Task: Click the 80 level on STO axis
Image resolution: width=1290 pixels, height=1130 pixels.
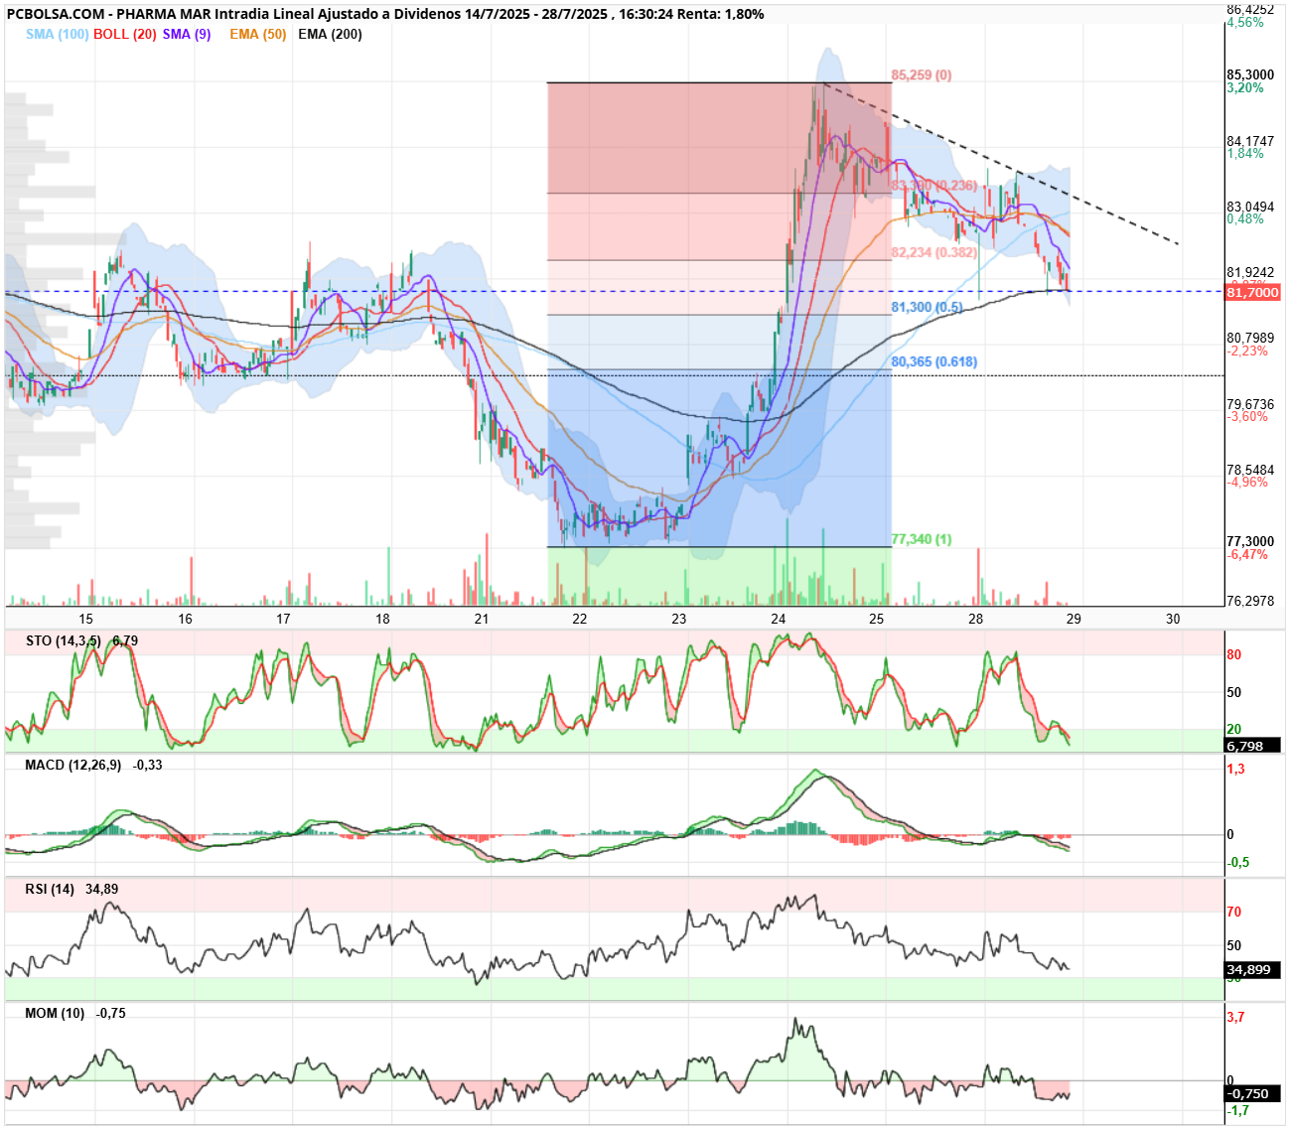Action: coord(1234,654)
